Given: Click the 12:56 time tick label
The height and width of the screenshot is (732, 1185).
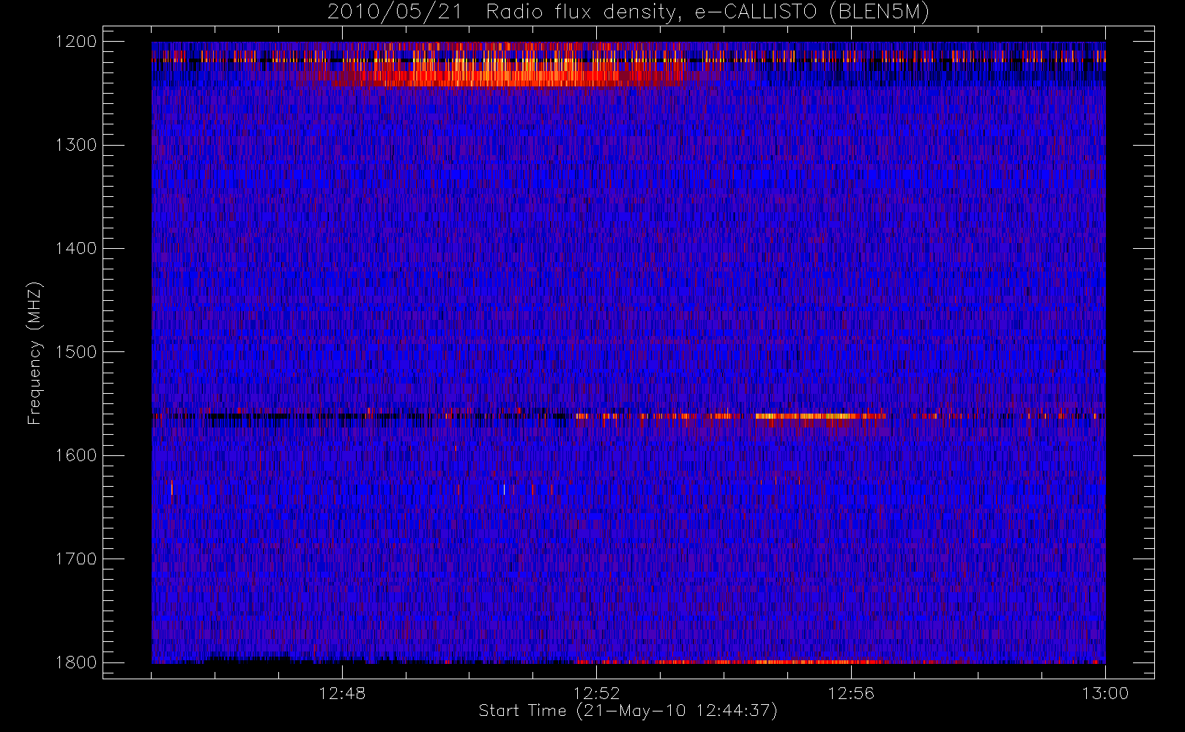Looking at the screenshot, I should [851, 693].
